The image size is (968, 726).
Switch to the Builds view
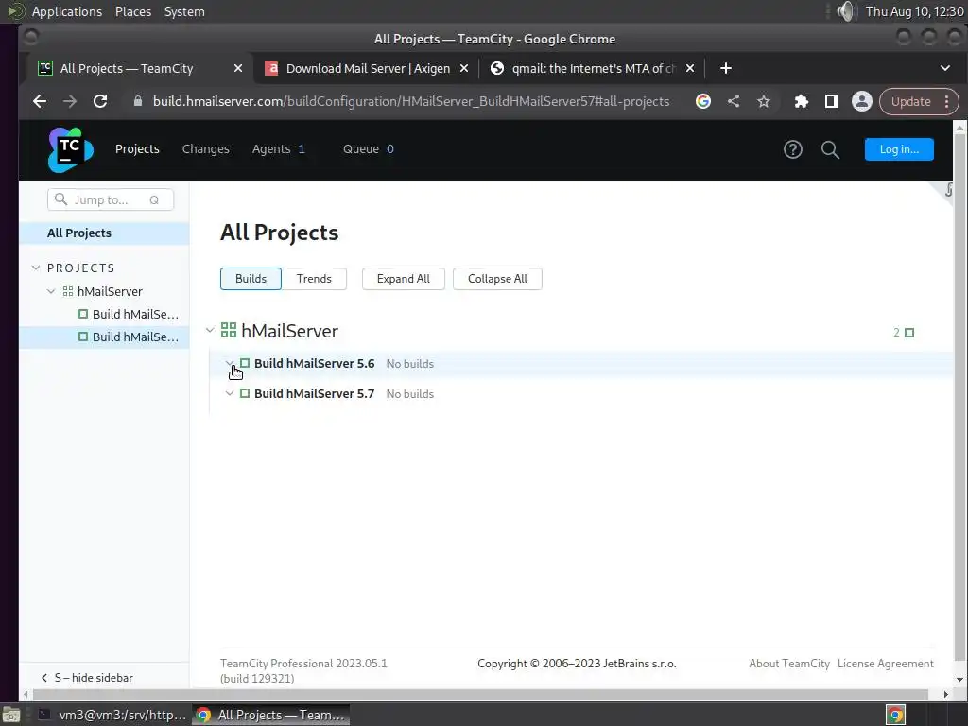[251, 279]
